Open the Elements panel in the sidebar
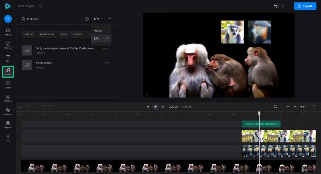321x174 pixels. coord(8,112)
